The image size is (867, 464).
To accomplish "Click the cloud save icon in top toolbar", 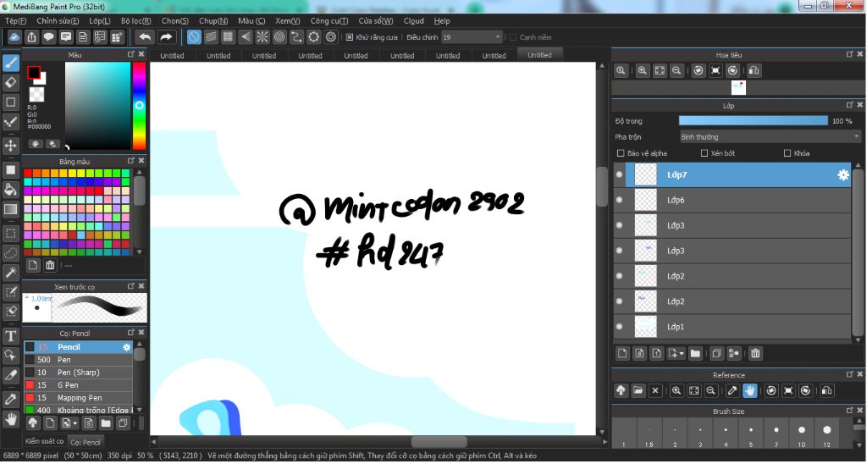I will click(14, 37).
